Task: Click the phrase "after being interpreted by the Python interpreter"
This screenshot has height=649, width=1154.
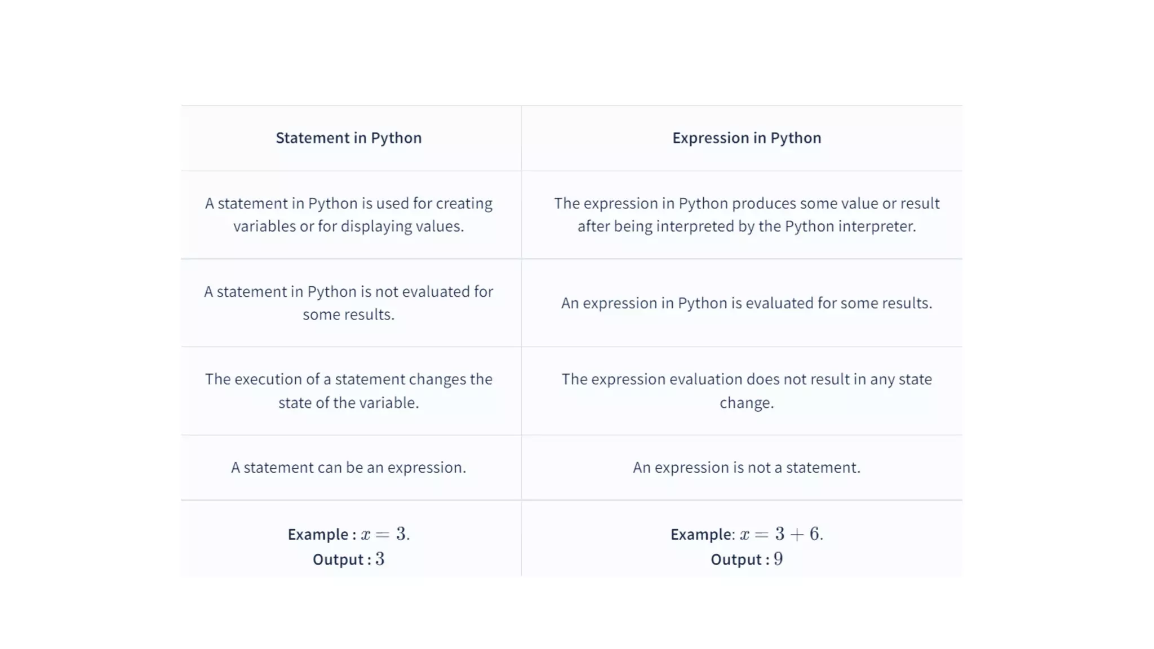Action: [x=746, y=226]
